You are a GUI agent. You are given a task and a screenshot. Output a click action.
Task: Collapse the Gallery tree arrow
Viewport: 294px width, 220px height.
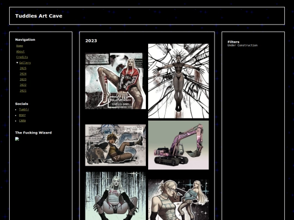pos(17,62)
